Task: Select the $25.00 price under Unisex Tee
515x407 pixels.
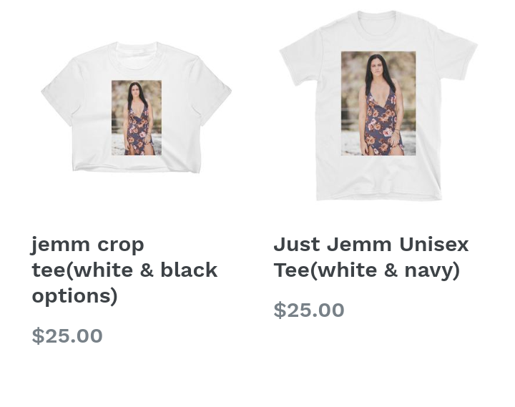Action: [309, 310]
